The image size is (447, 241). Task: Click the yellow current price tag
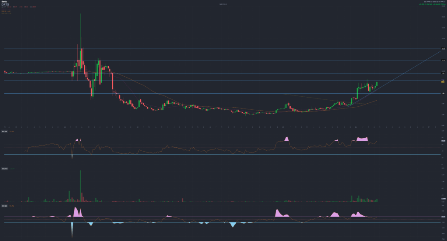point(444,81)
